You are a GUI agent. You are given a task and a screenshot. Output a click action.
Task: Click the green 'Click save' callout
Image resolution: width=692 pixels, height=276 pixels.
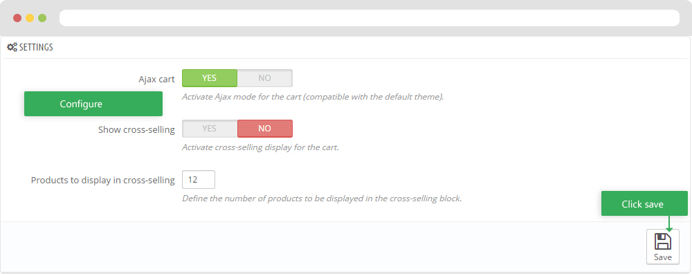pyautogui.click(x=644, y=203)
